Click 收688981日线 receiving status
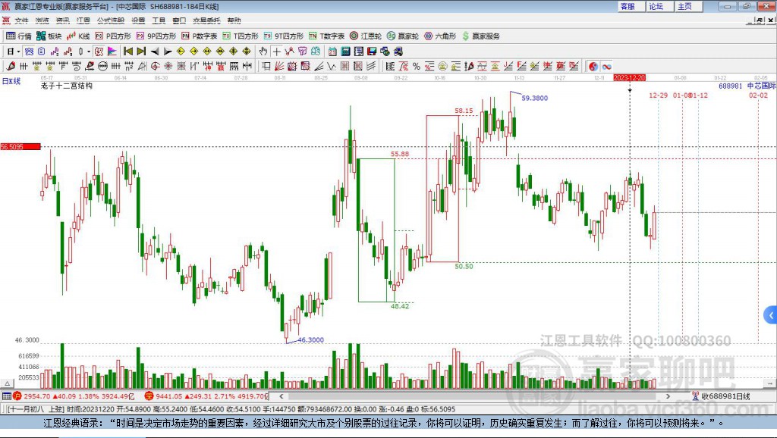 (x=721, y=396)
